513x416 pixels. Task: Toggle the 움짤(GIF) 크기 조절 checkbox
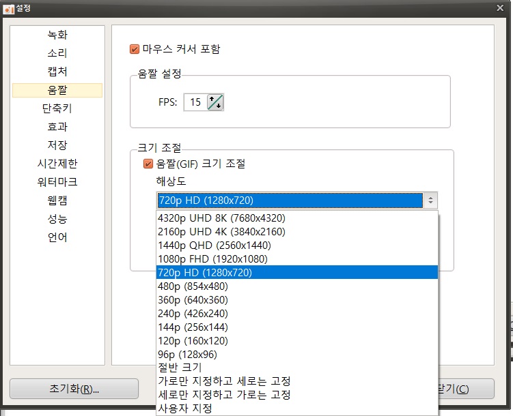coord(148,164)
